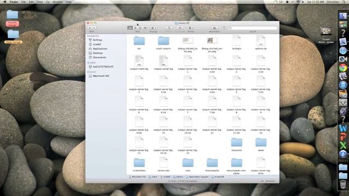Open the saves folder
The image size is (349, 196).
coord(261,143)
